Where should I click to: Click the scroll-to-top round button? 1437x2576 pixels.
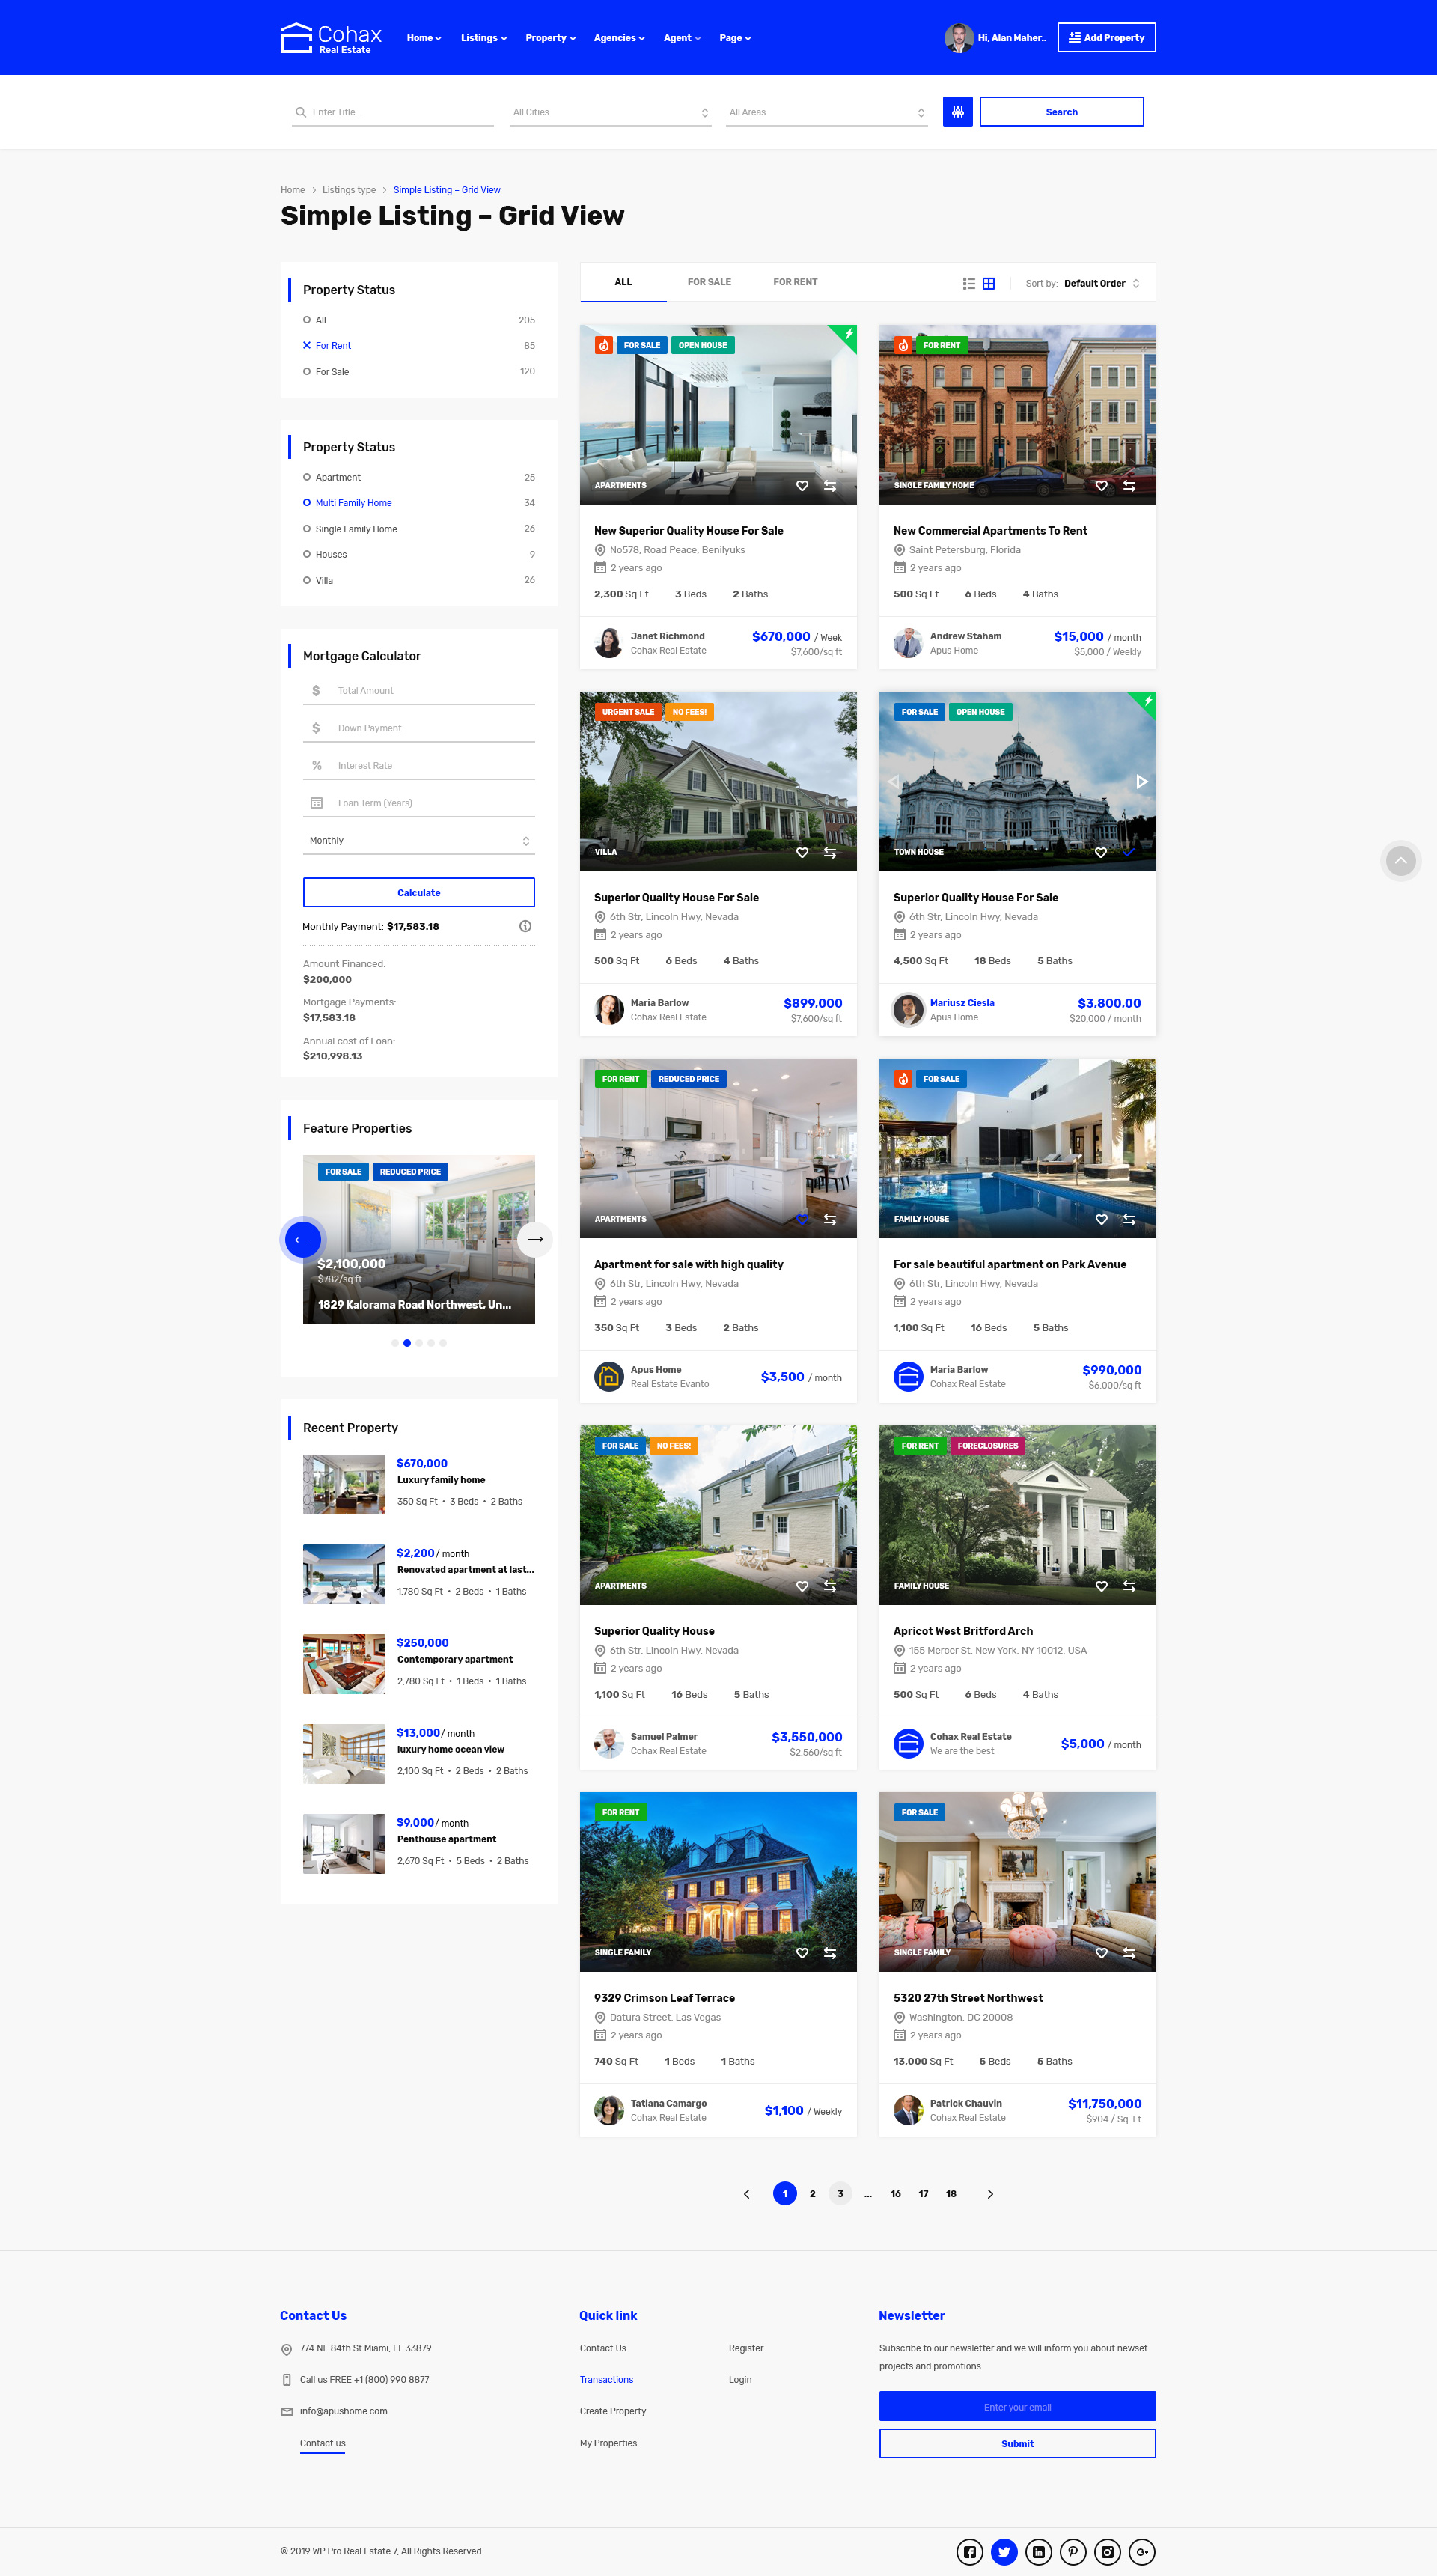pos(1400,860)
